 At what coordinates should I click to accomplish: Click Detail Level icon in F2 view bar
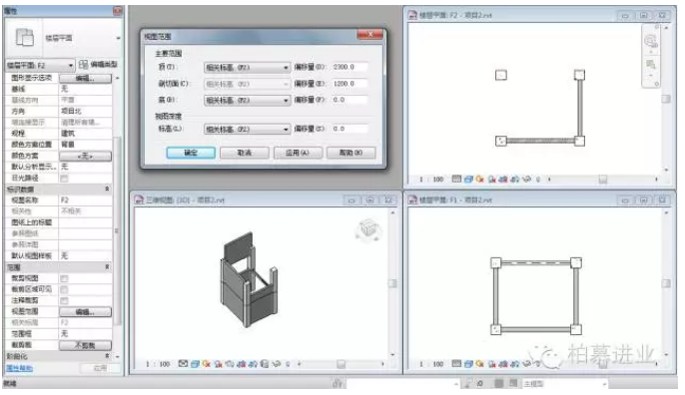(456, 179)
